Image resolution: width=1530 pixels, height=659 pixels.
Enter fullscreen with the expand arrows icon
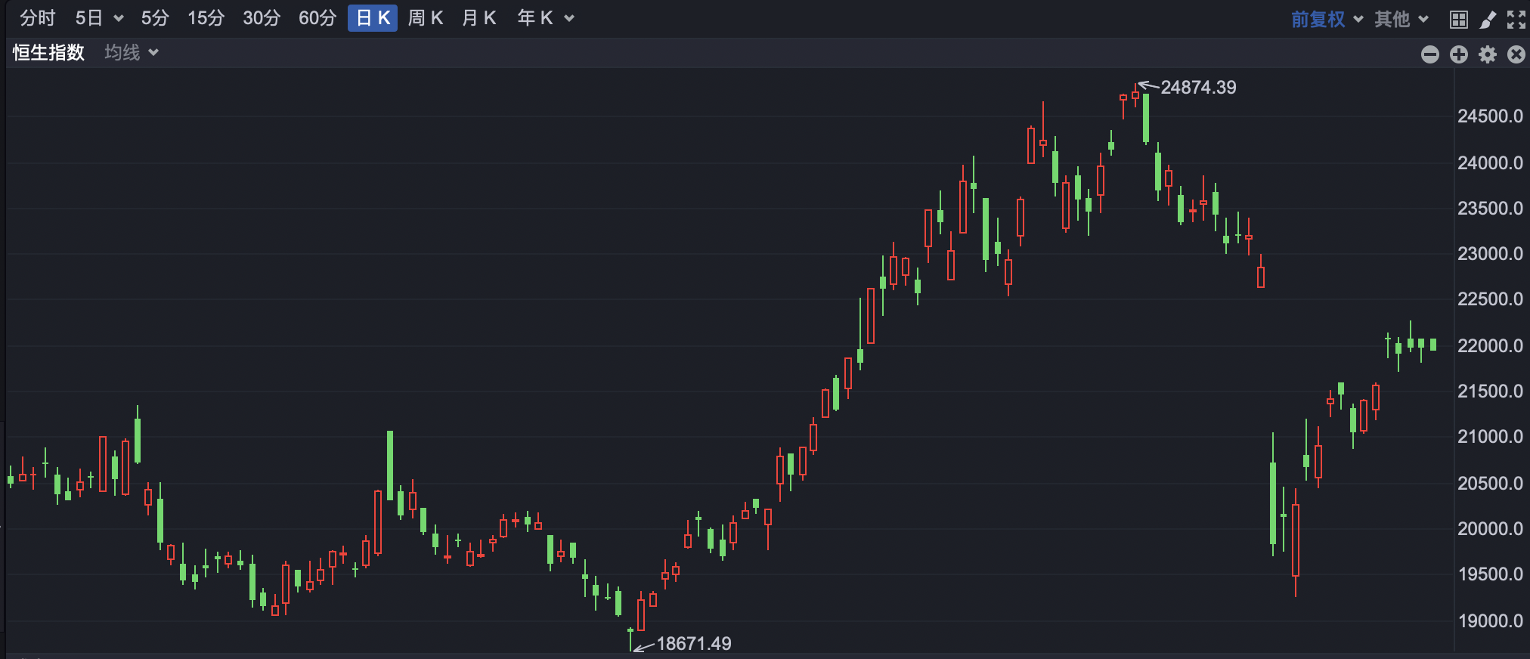pos(1516,20)
